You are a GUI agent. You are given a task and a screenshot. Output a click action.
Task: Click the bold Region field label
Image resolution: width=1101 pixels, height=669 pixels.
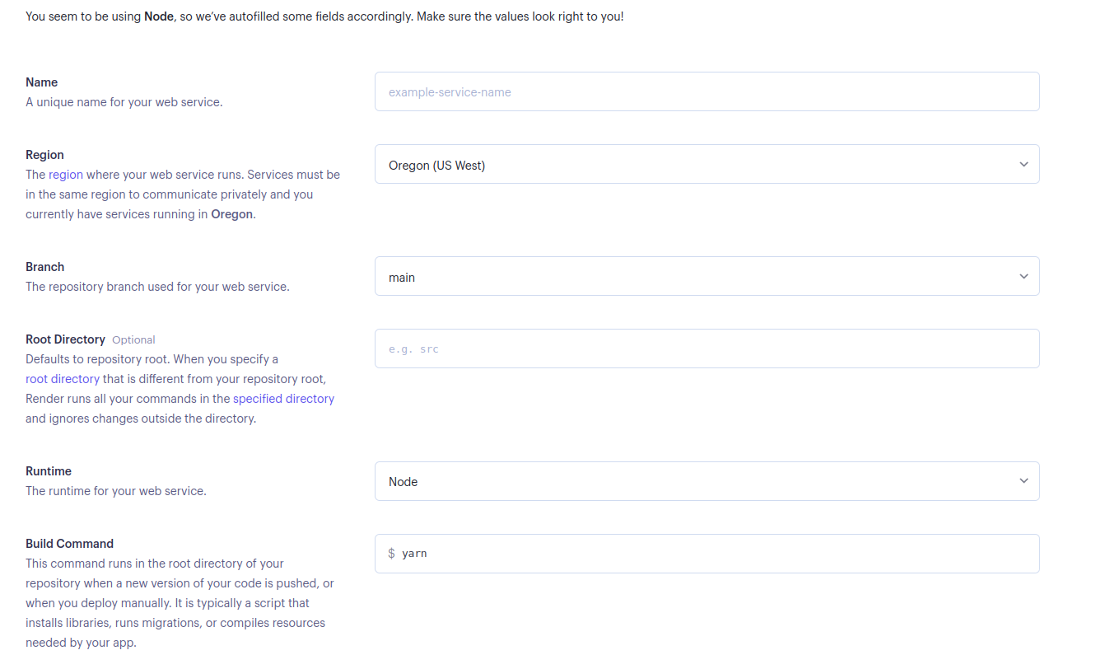click(44, 155)
